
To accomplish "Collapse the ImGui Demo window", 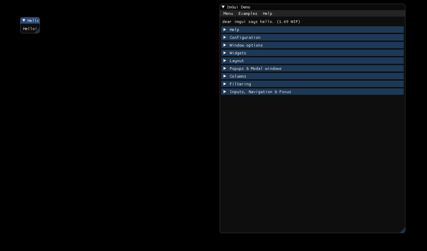I will tap(223, 7).
